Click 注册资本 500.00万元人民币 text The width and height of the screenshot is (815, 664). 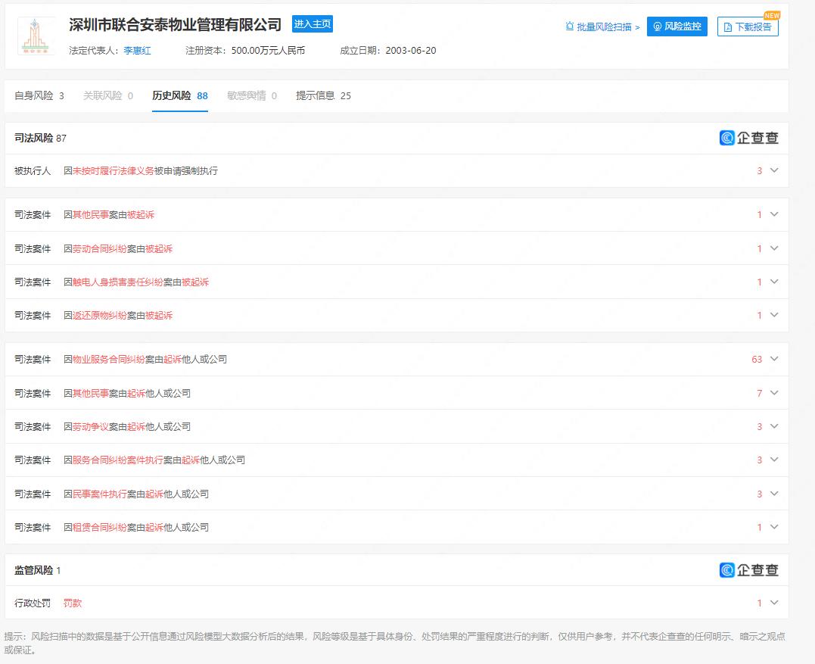[x=245, y=51]
